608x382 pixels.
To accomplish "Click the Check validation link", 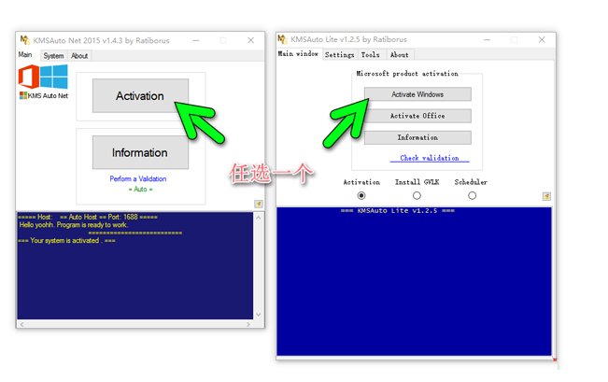I will point(430,158).
